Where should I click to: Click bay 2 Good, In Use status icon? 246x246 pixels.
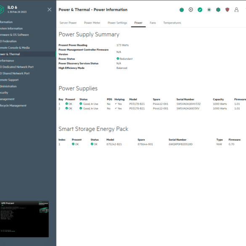pyautogui.click(x=81, y=108)
